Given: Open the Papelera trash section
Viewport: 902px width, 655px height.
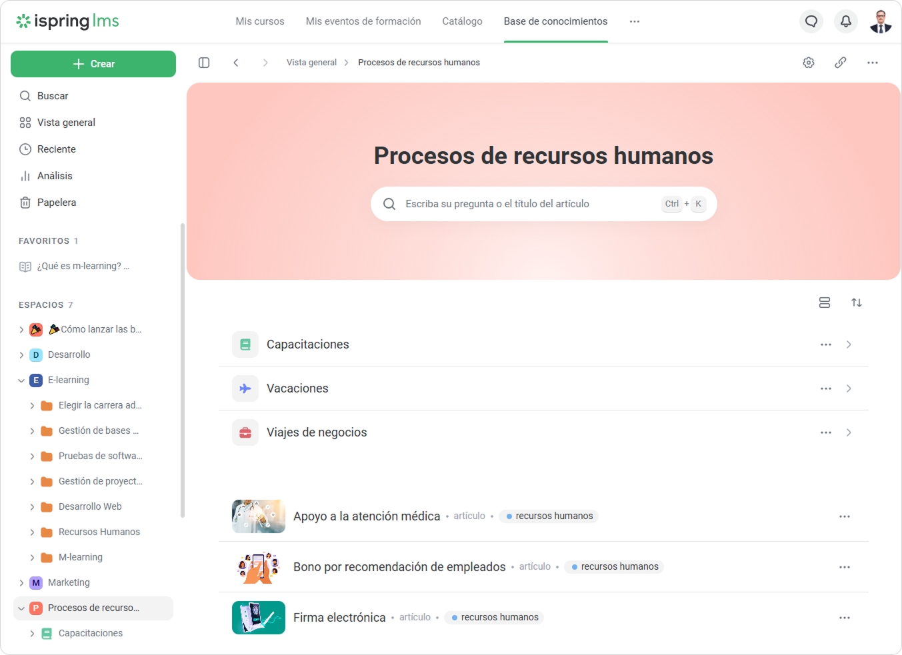Looking at the screenshot, I should [x=55, y=202].
